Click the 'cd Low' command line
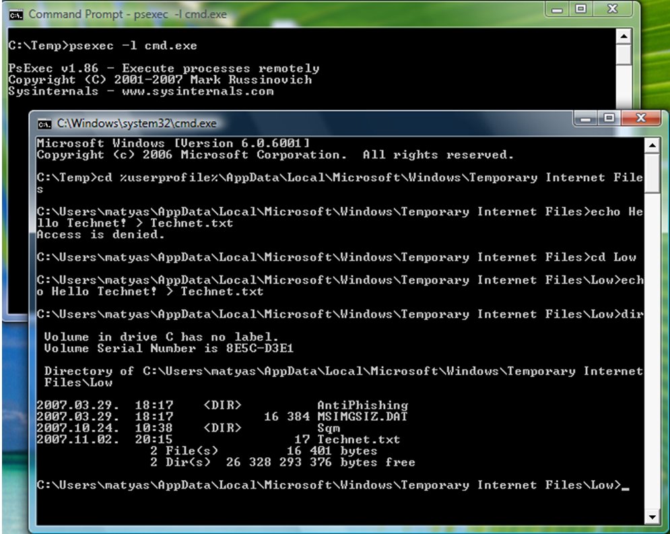Image resolution: width=670 pixels, height=534 pixels. coord(336,257)
